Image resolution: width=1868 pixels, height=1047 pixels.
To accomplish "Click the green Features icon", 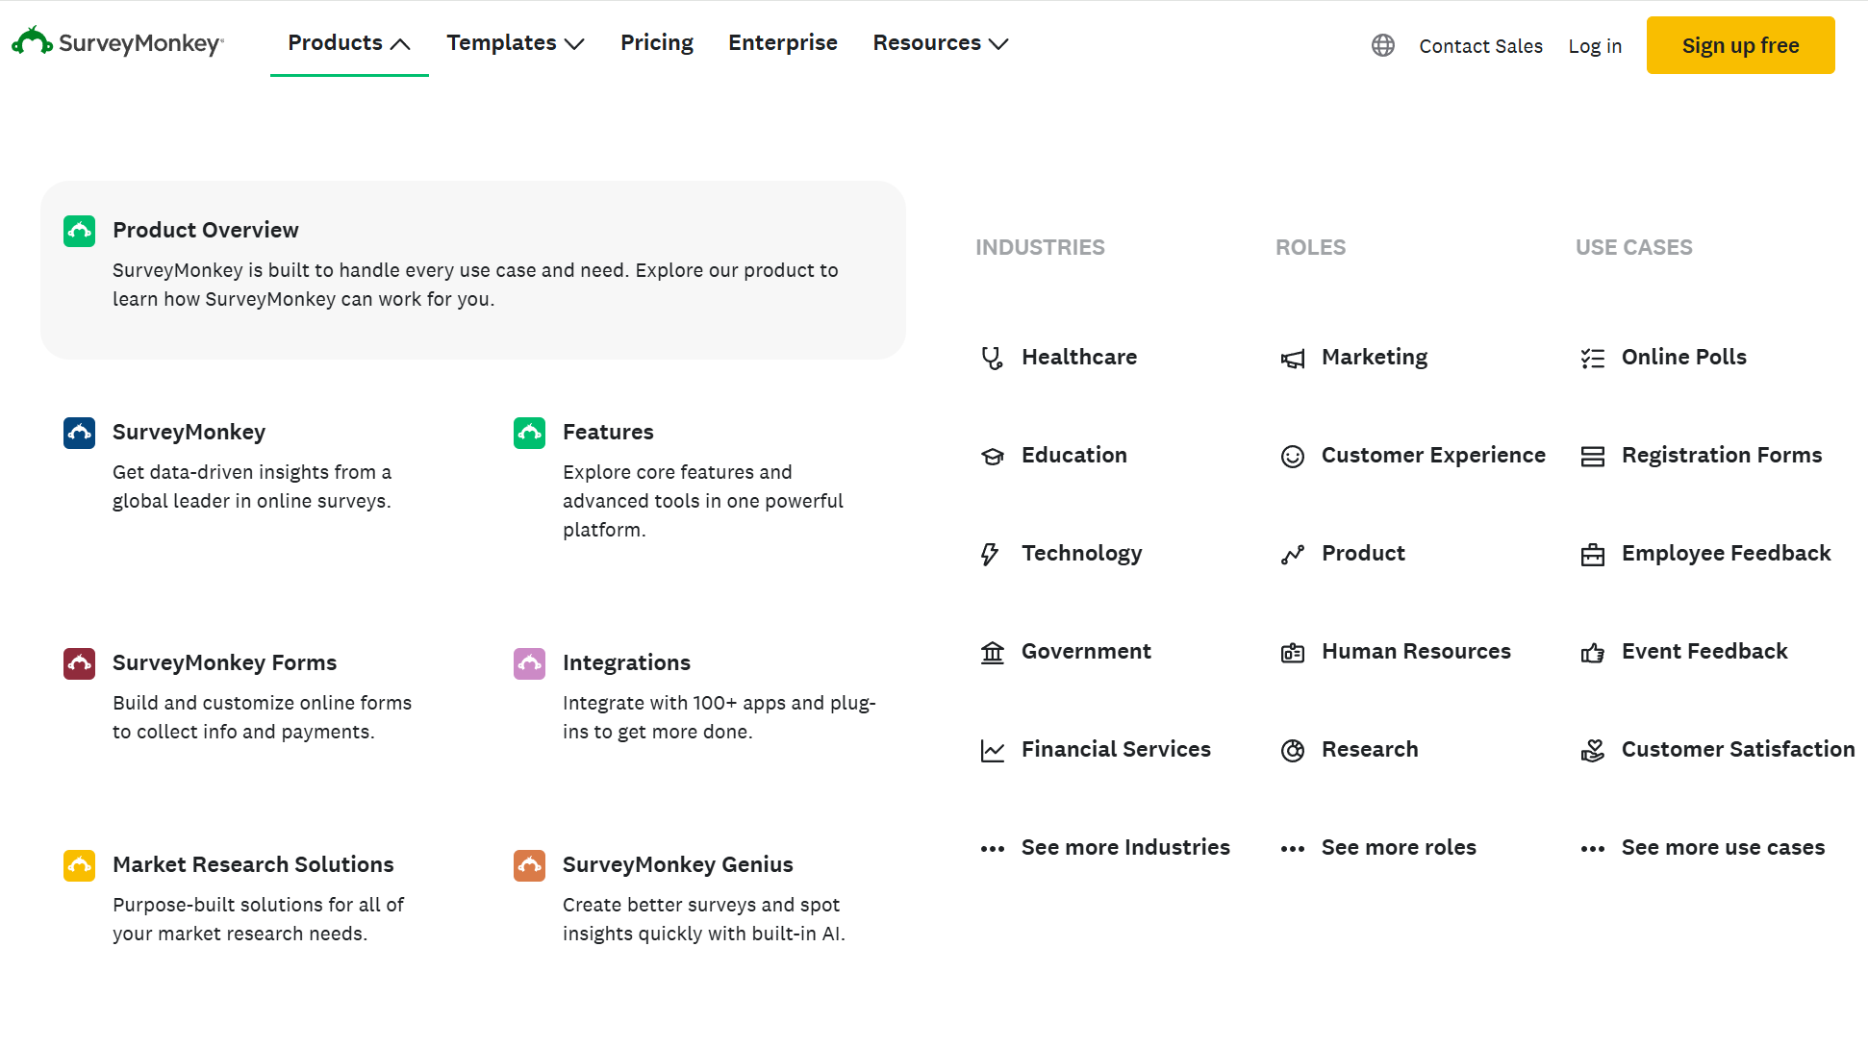I will [529, 433].
